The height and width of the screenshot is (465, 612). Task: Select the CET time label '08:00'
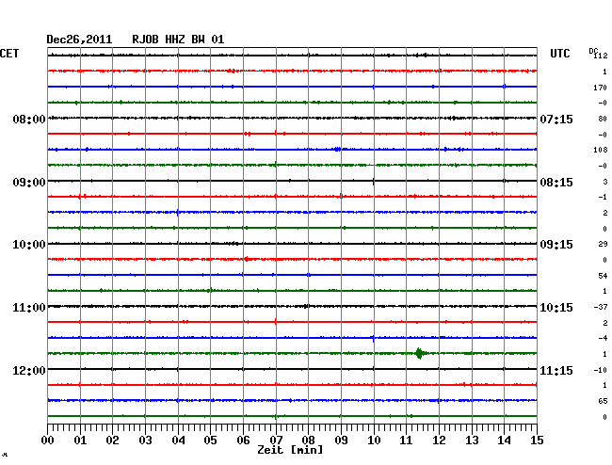[x=29, y=119]
